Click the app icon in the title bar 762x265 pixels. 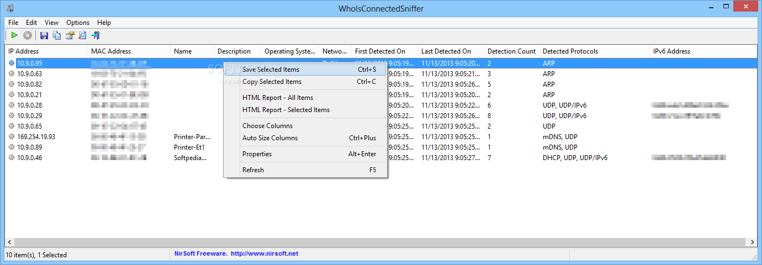point(10,8)
